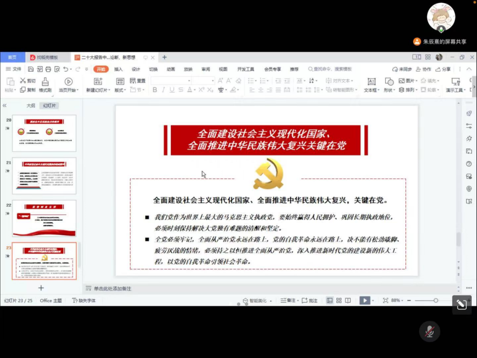Click Clear Formatting eraser icon
477x358 pixels.
click(x=238, y=81)
